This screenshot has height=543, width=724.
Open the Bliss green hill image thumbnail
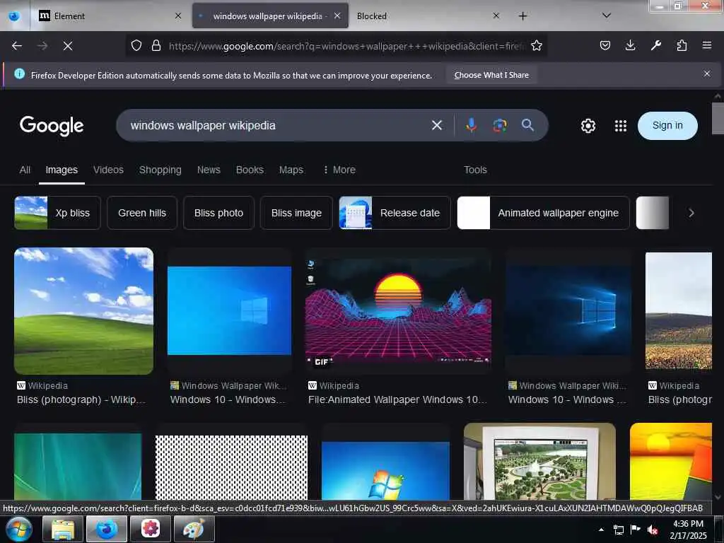(x=83, y=311)
